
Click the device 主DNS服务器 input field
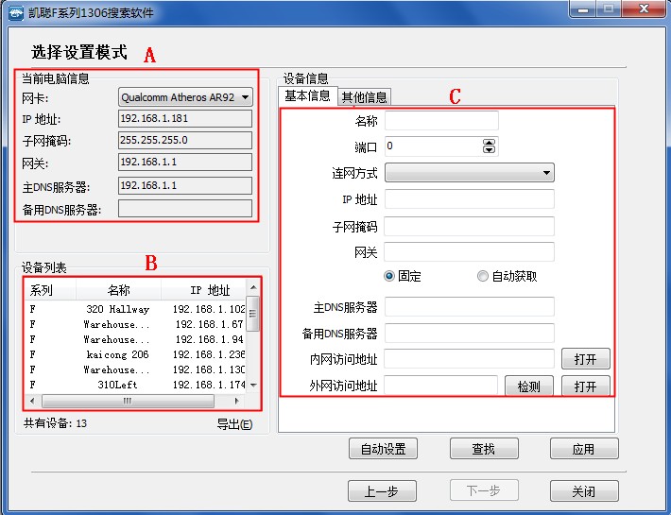coord(470,307)
